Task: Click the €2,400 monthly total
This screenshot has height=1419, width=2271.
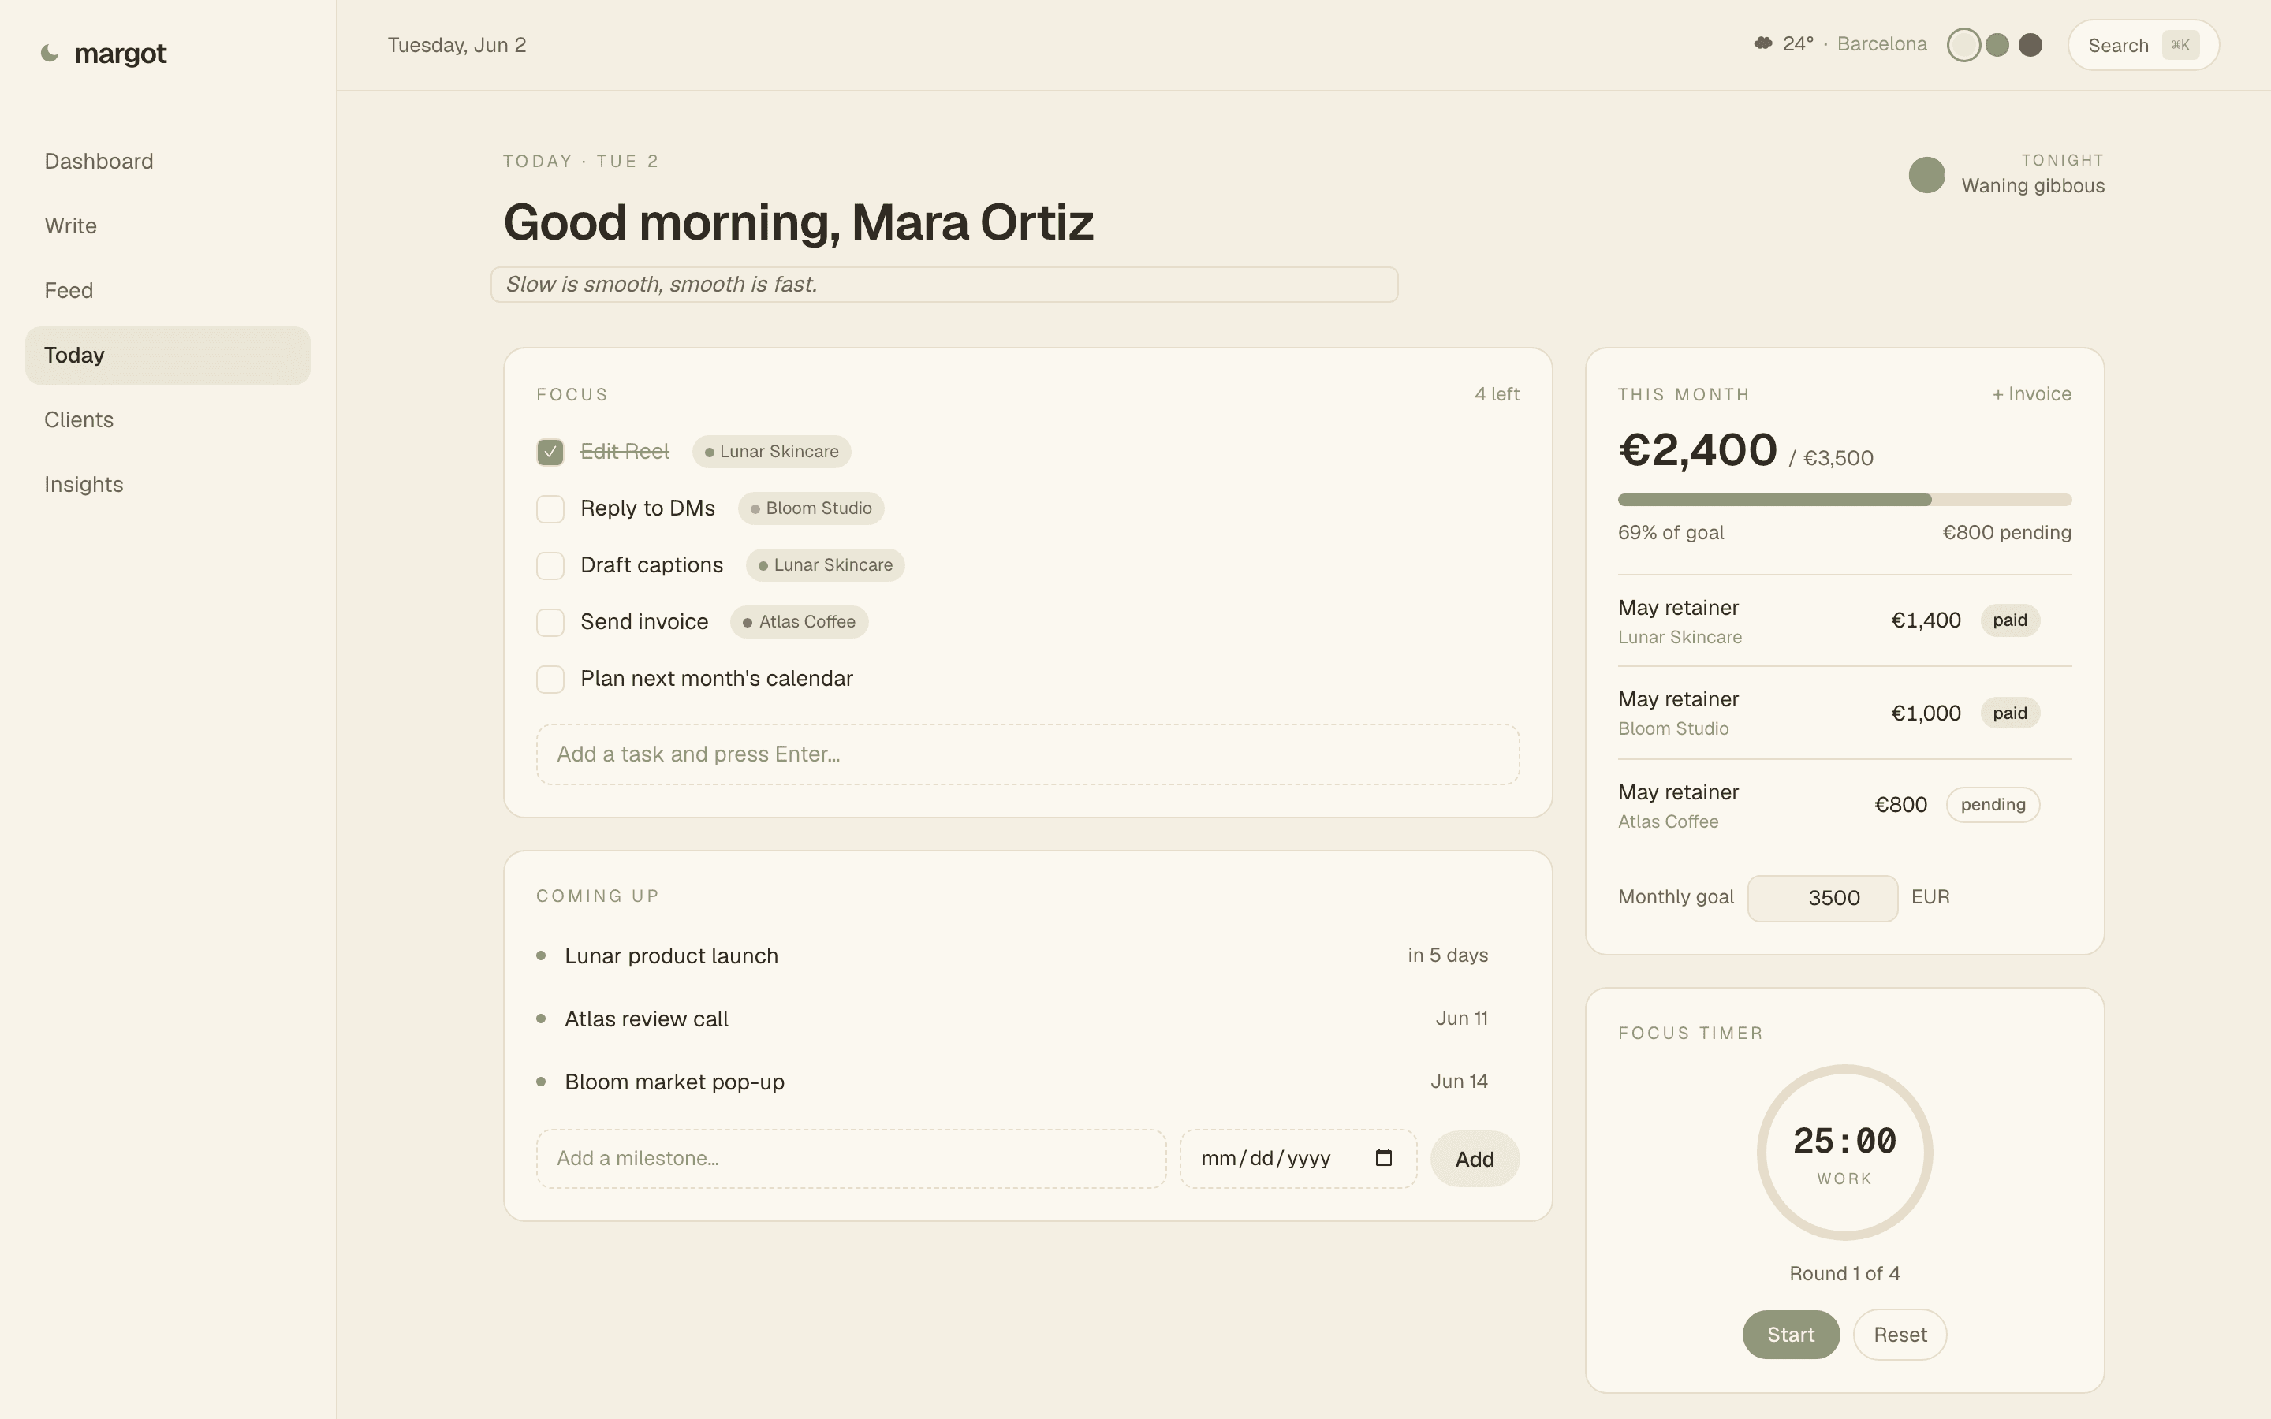Action: click(1698, 449)
